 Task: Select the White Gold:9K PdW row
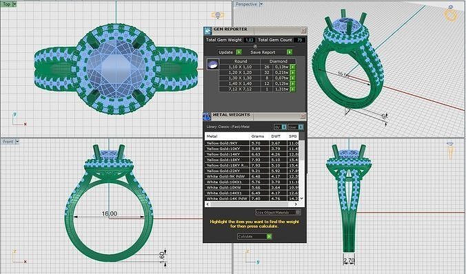point(252,176)
